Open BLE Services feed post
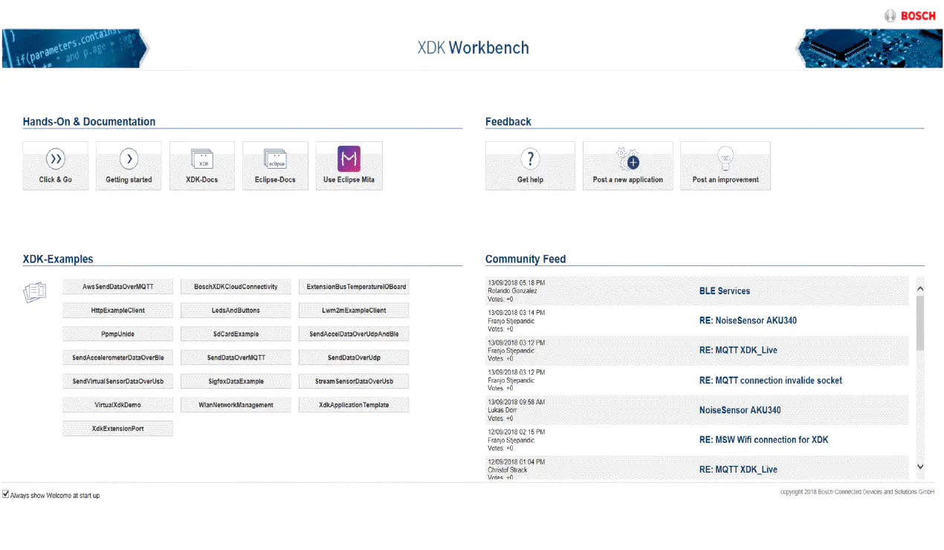The height and width of the screenshot is (550, 944). point(725,291)
